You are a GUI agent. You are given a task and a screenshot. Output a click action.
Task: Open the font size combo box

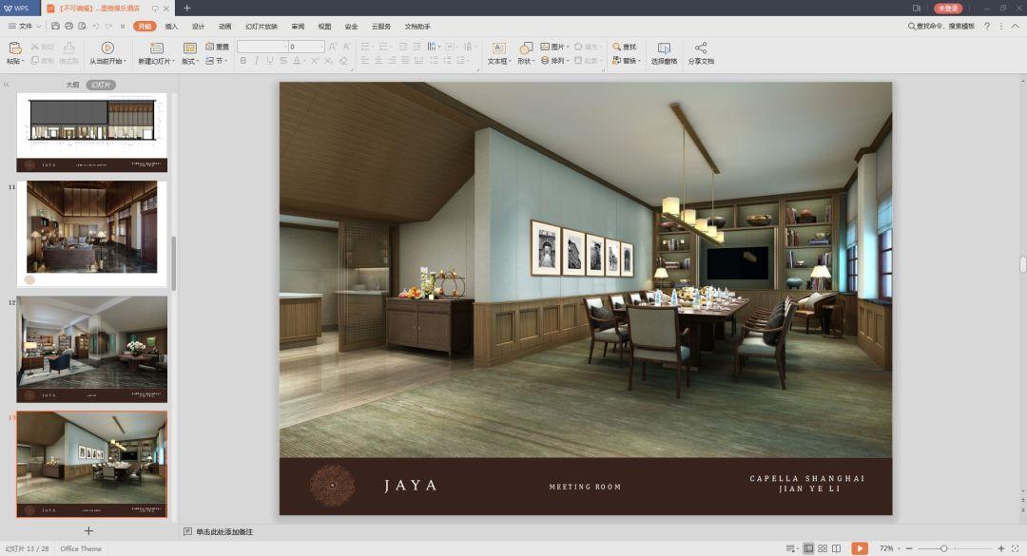306,47
